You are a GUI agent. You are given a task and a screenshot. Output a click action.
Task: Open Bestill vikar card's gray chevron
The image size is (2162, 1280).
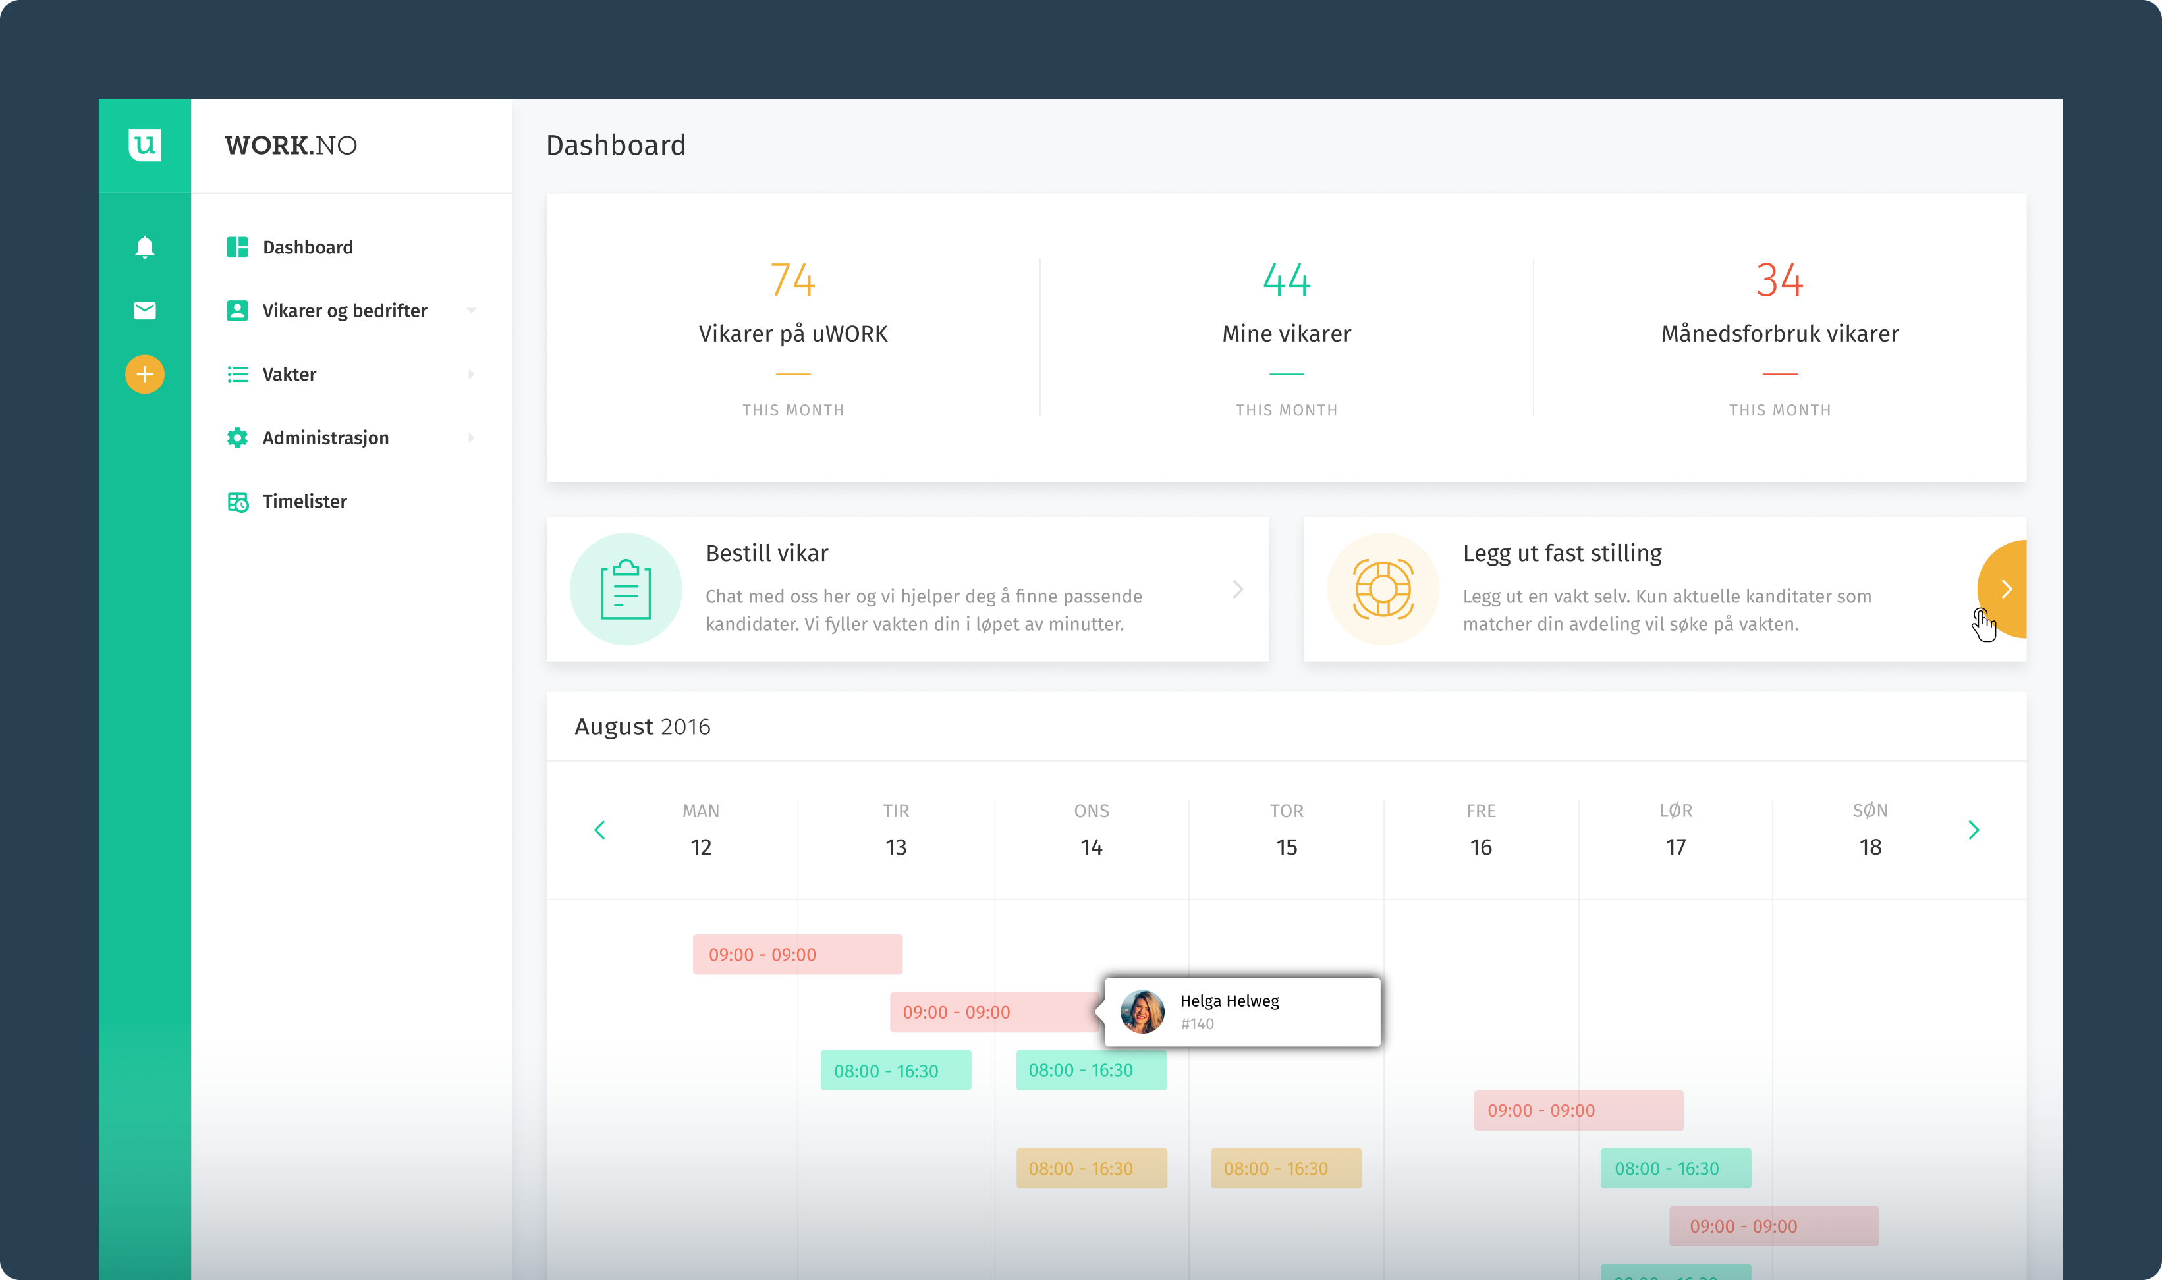tap(1237, 589)
